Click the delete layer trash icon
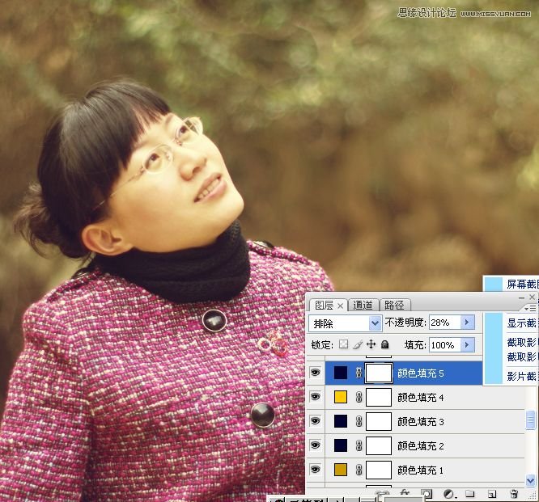This screenshot has height=502, width=539. (514, 494)
